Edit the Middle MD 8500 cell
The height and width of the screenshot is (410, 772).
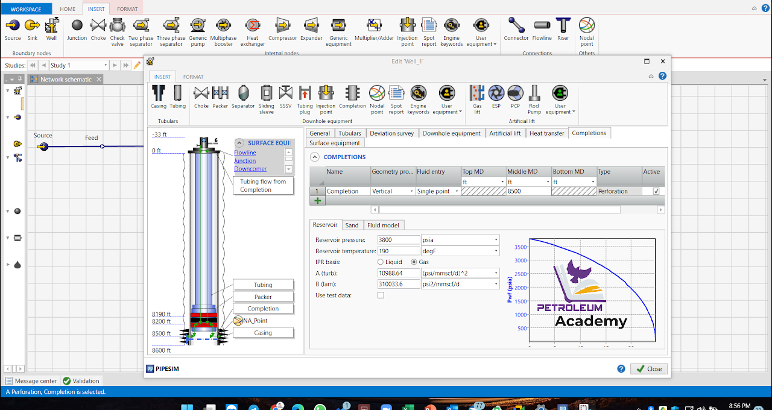(528, 191)
